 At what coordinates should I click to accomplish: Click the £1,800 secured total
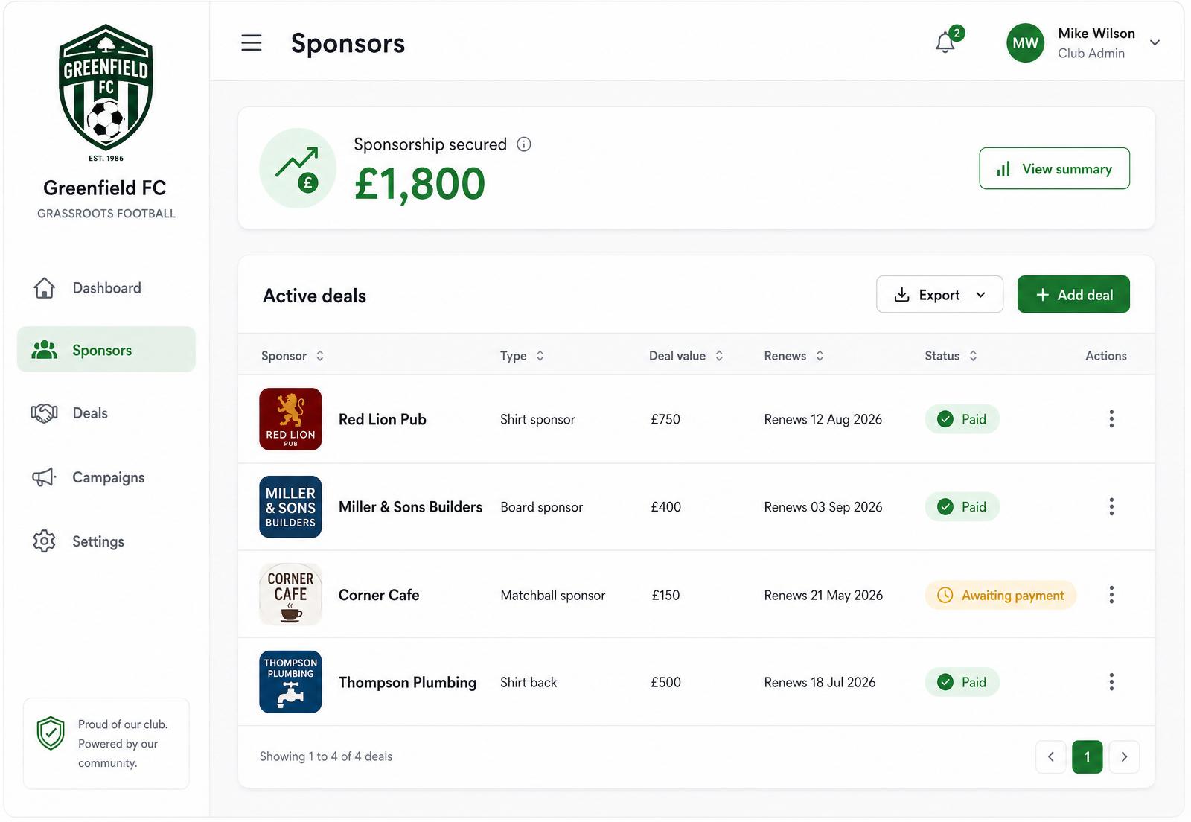click(x=420, y=184)
